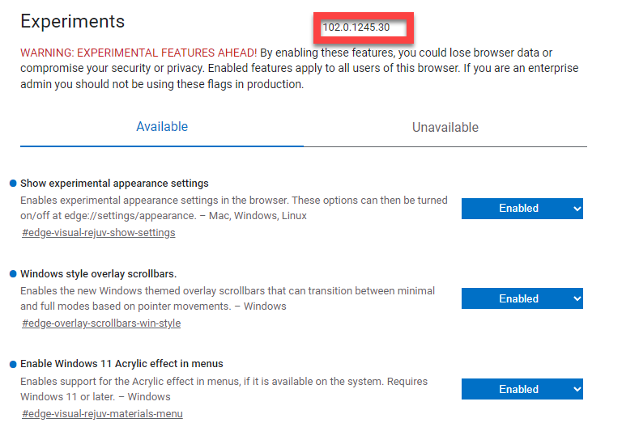This screenshot has height=427, width=639.
Task: Click the Enable Windows 11 Acrylic effect title
Action: (121, 364)
